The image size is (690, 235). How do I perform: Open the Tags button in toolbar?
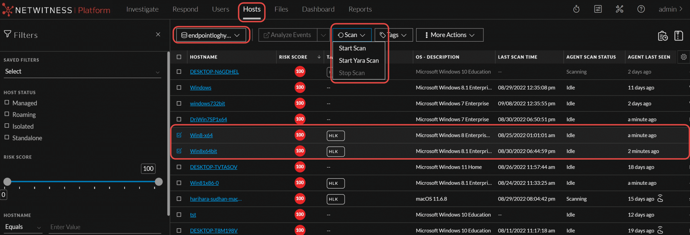[x=394, y=35]
